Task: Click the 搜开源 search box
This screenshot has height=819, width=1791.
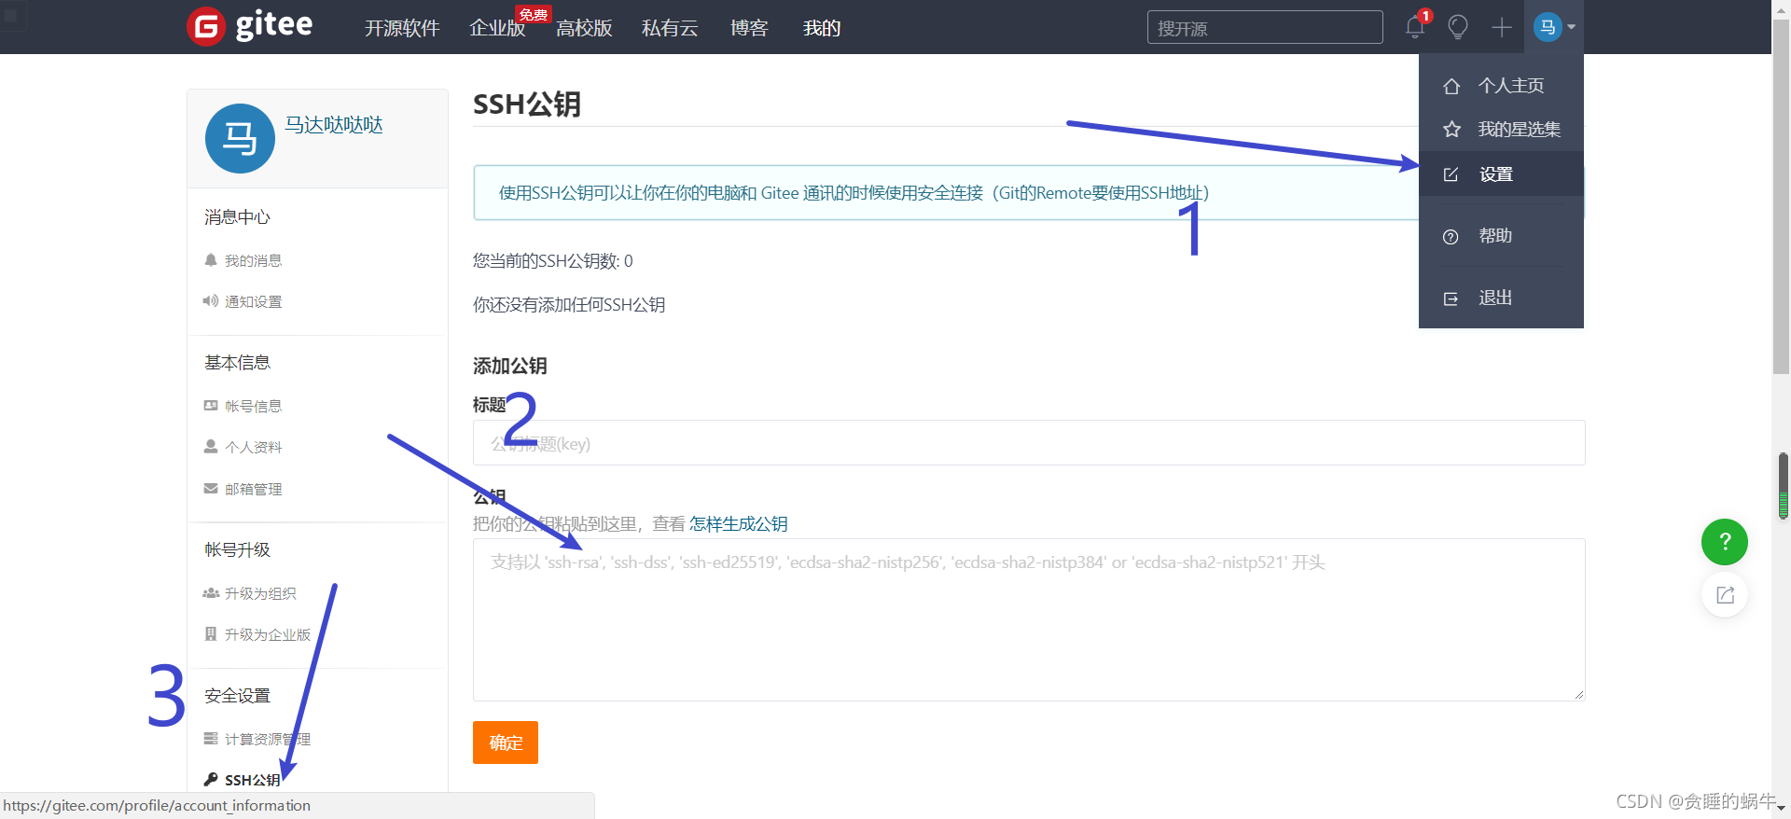Action: 1265,28
